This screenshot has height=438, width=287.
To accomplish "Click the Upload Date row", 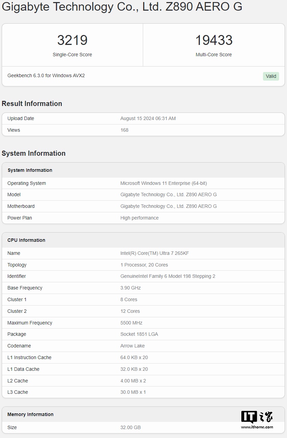I will click(21, 118).
